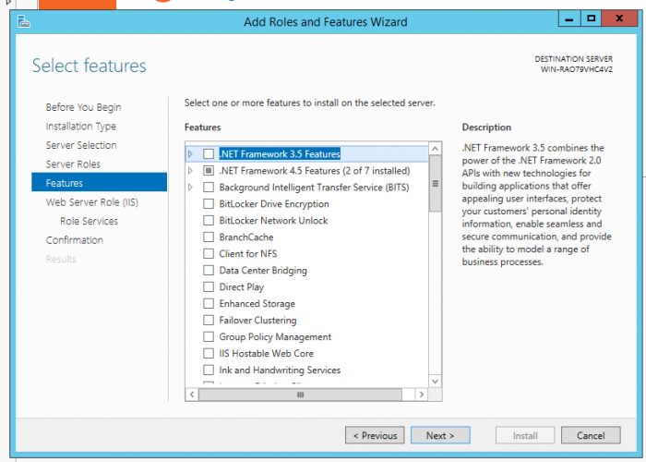Click the vertical scrollbar thumb in Features list
Image resolution: width=646 pixels, height=462 pixels.
click(435, 184)
